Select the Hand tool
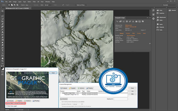 pyautogui.click(x=2, y=59)
